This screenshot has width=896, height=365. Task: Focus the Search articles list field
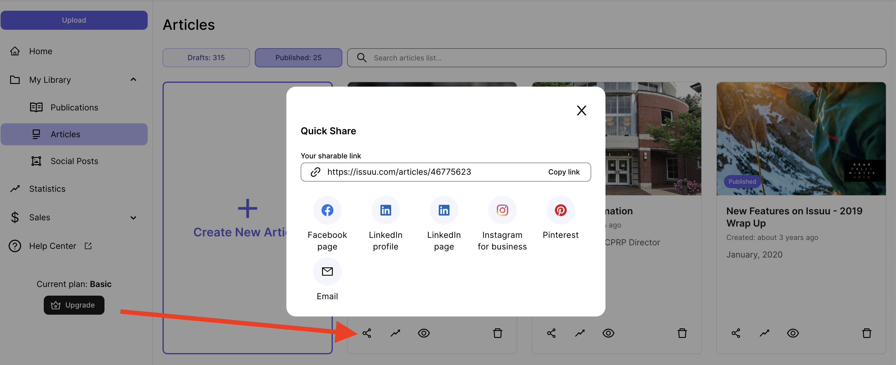point(616,57)
